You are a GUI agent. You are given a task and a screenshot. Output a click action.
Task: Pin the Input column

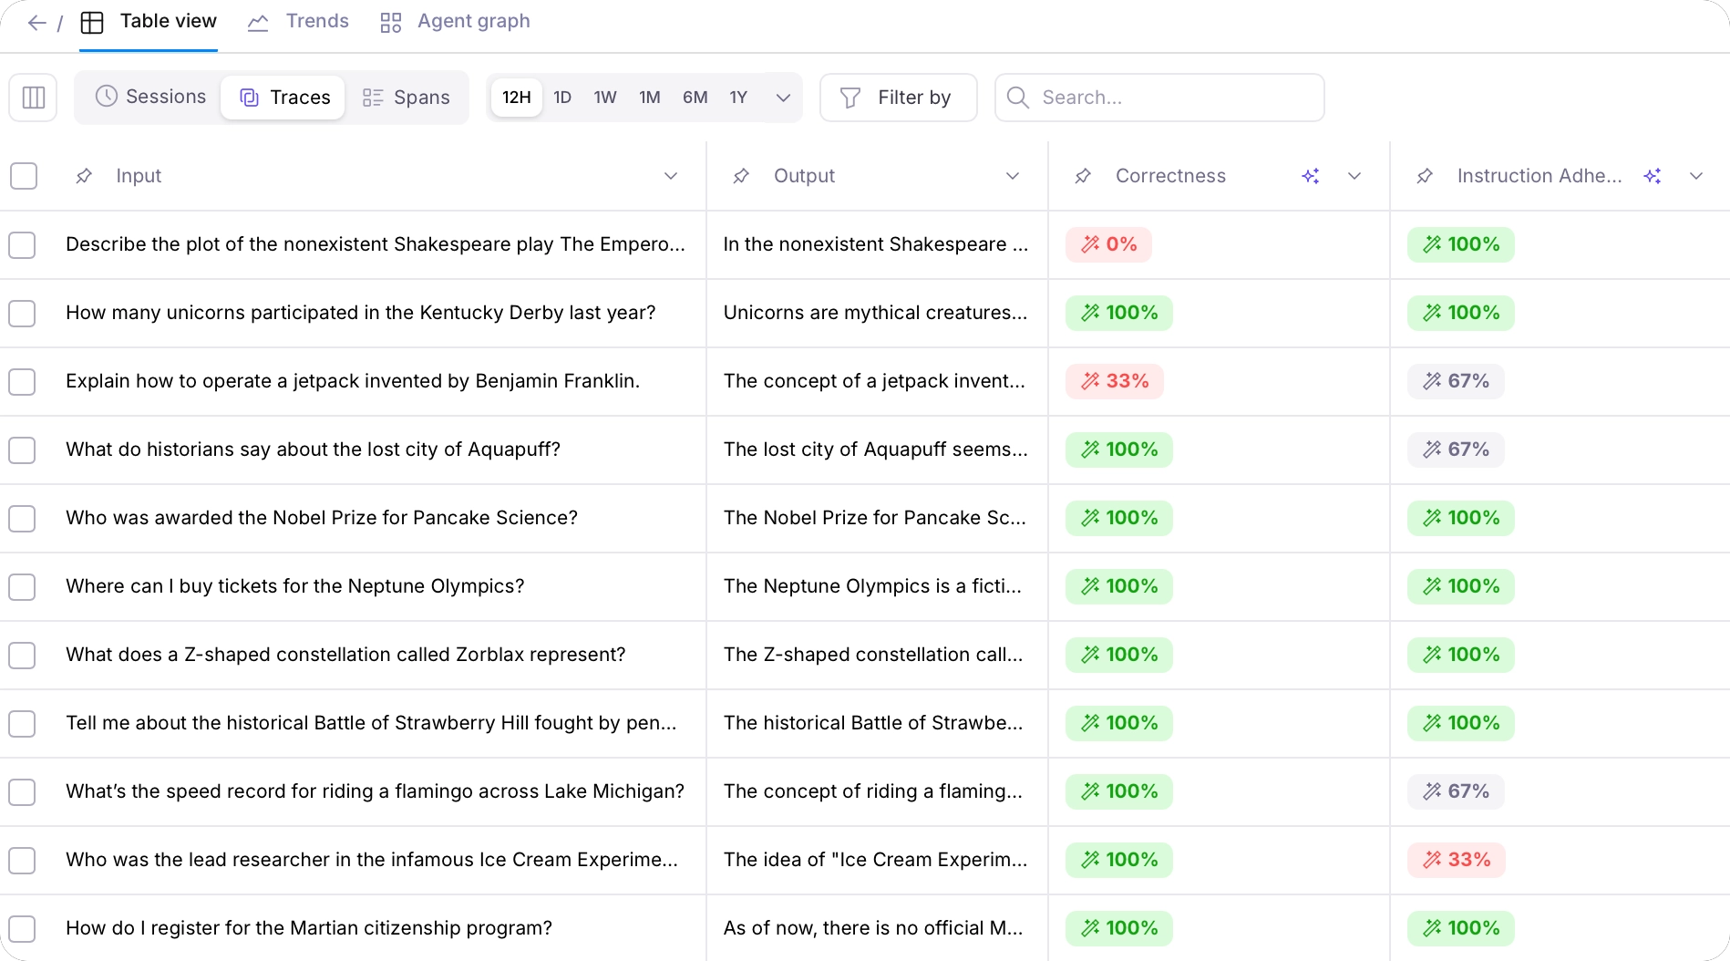click(84, 176)
